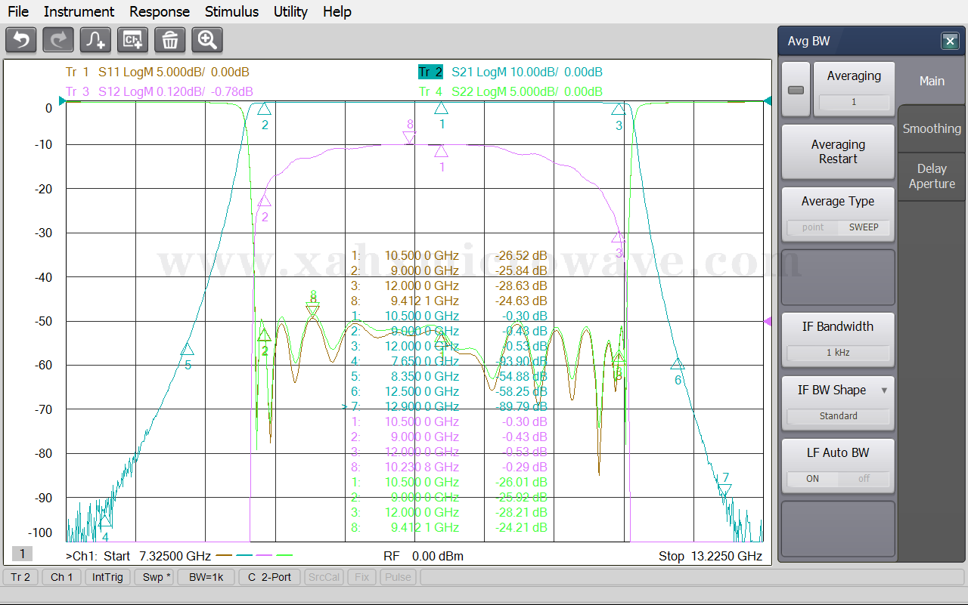Toggle Averaging on/off indicator button
The image size is (968, 605).
[796, 90]
